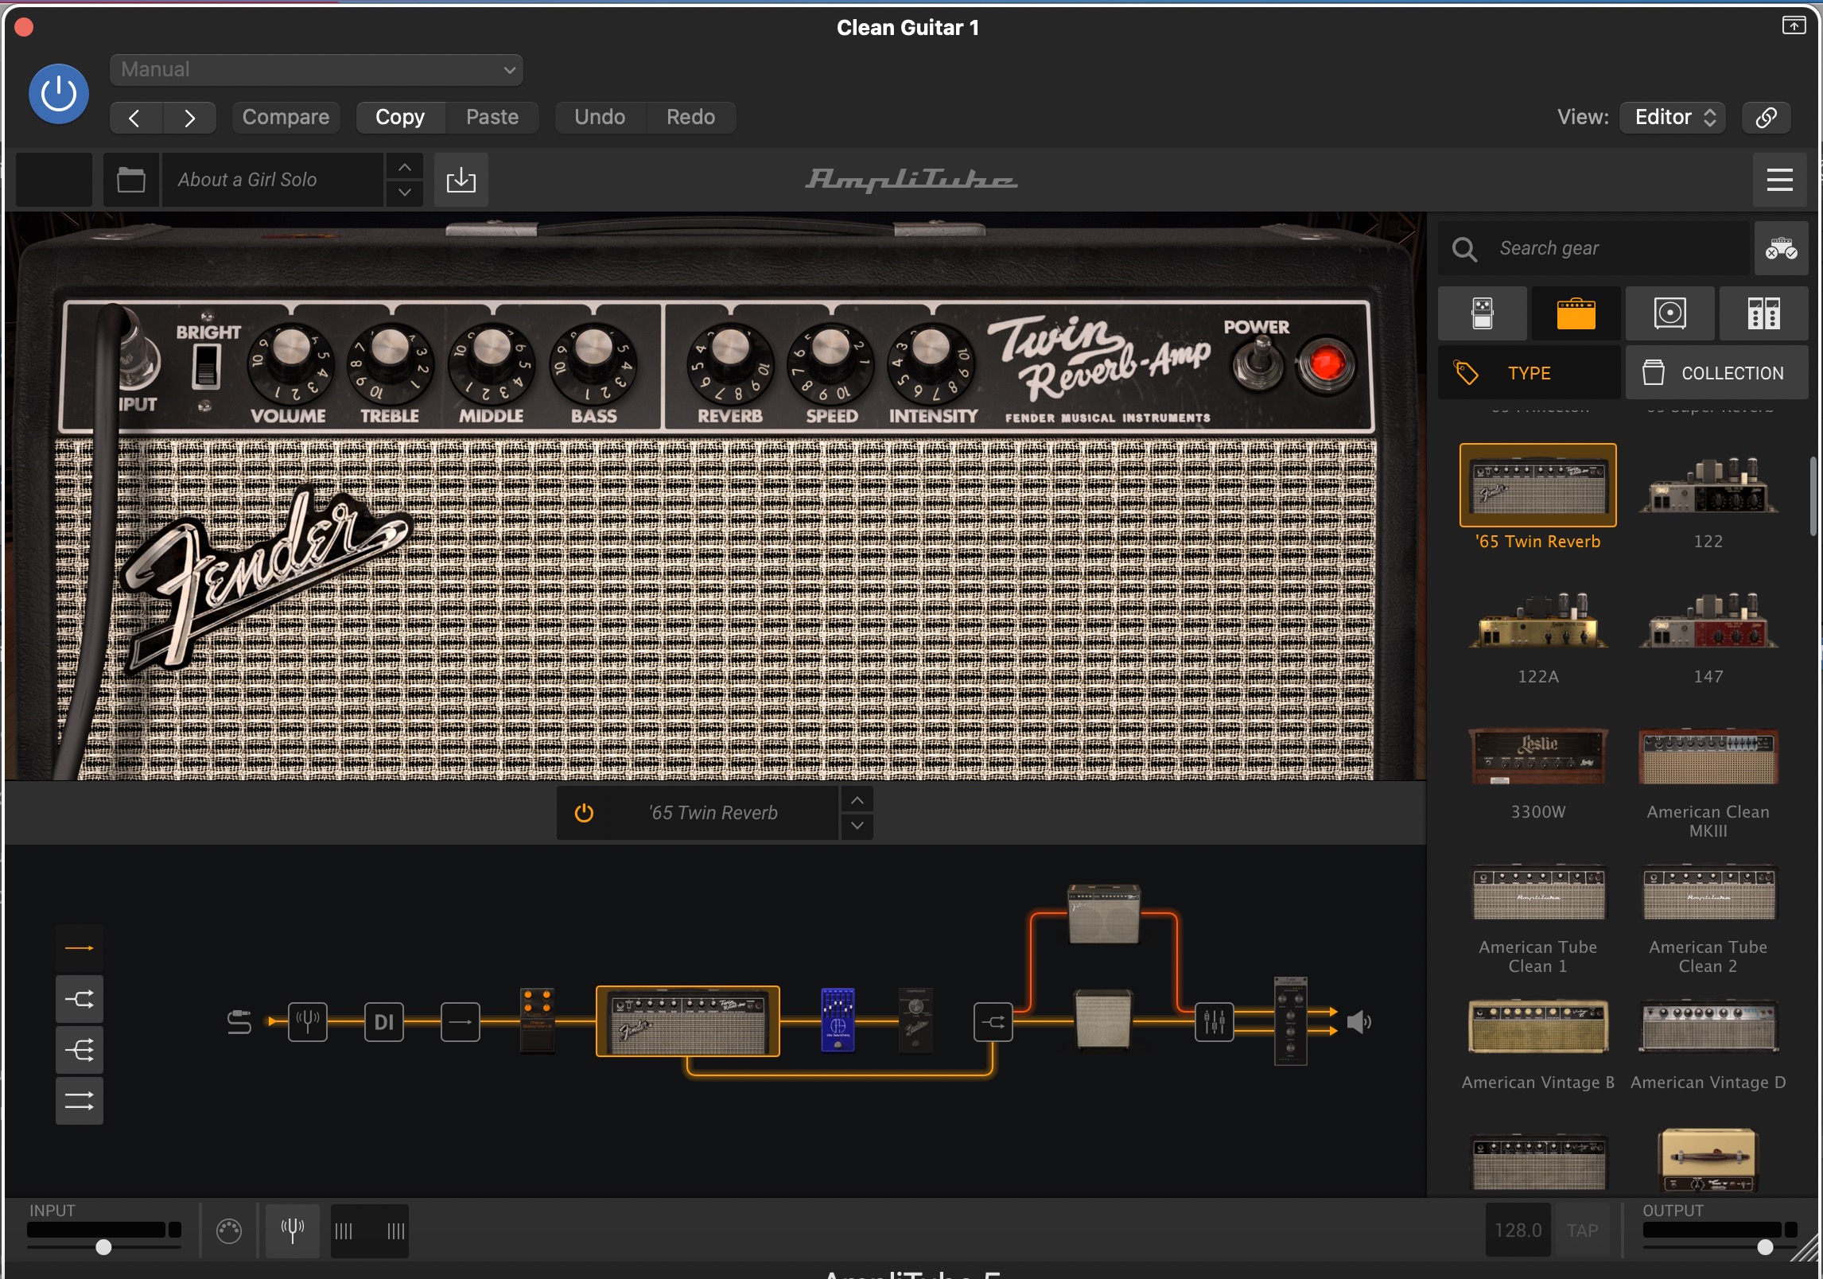Screen dimensions: 1823x1279
Task: Click the Undo button
Action: pos(600,118)
